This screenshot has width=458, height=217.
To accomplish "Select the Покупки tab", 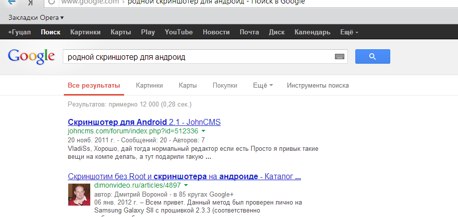I will [x=225, y=85].
